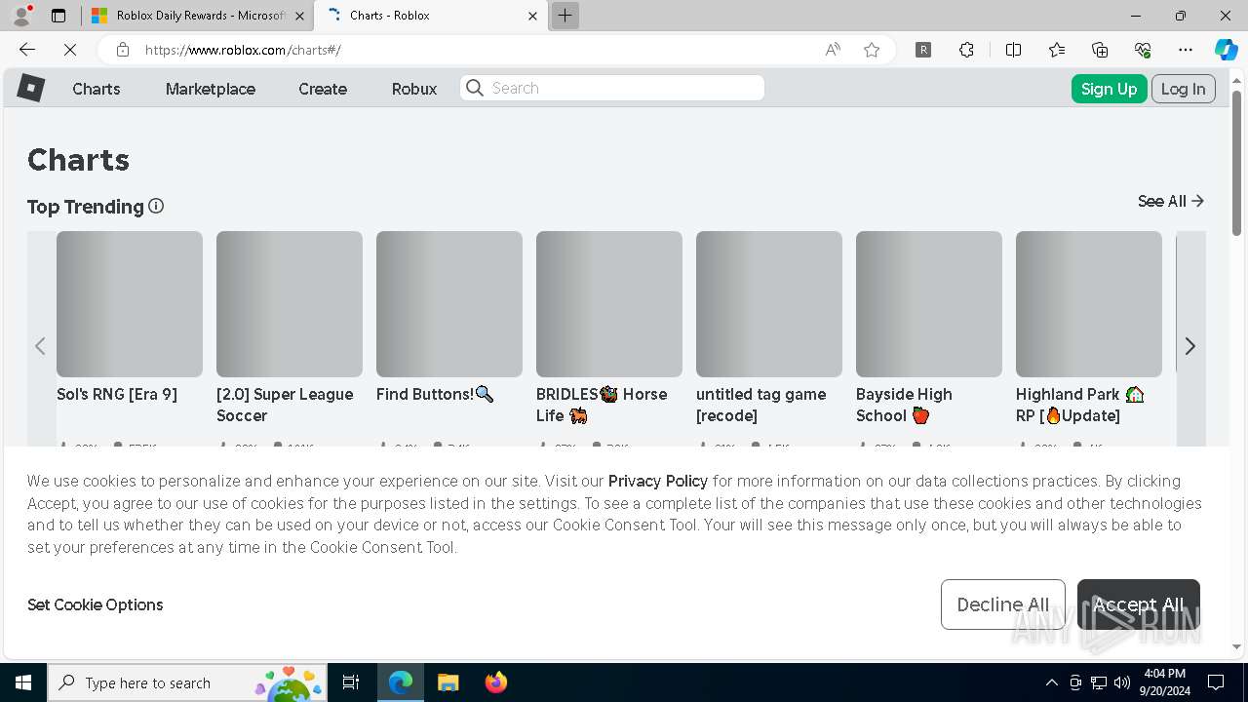
Task: Click the Top Trending heading
Action: tap(85, 207)
